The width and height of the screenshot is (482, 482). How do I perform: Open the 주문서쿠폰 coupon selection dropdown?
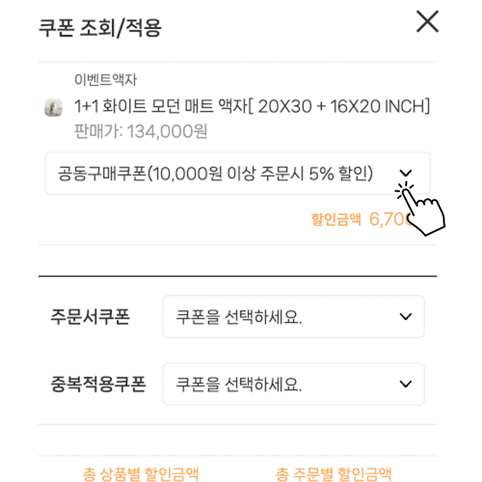293,317
